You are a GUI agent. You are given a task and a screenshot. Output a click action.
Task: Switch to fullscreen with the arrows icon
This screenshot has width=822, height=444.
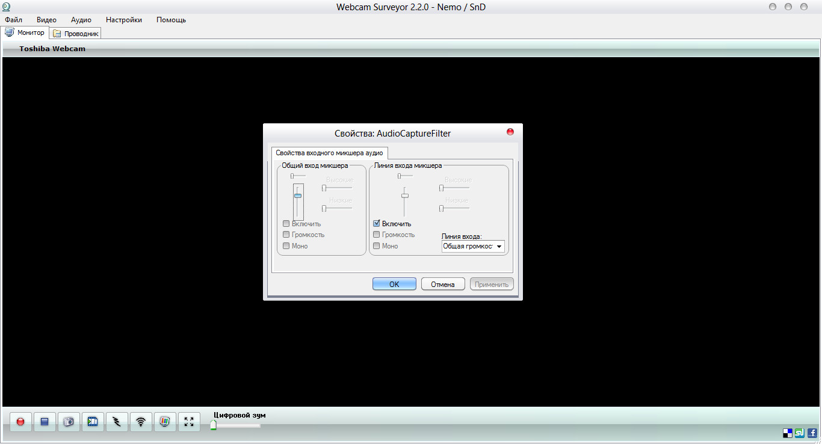189,422
